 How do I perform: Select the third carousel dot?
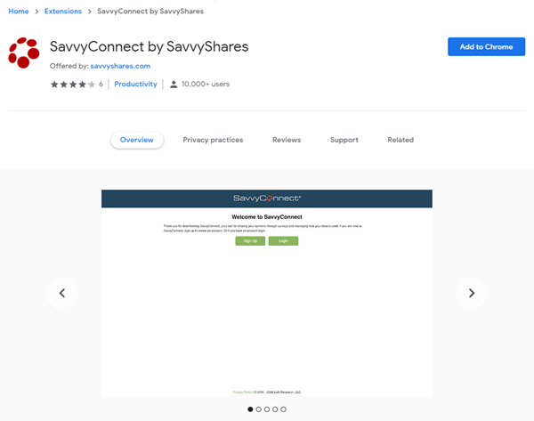(267, 409)
